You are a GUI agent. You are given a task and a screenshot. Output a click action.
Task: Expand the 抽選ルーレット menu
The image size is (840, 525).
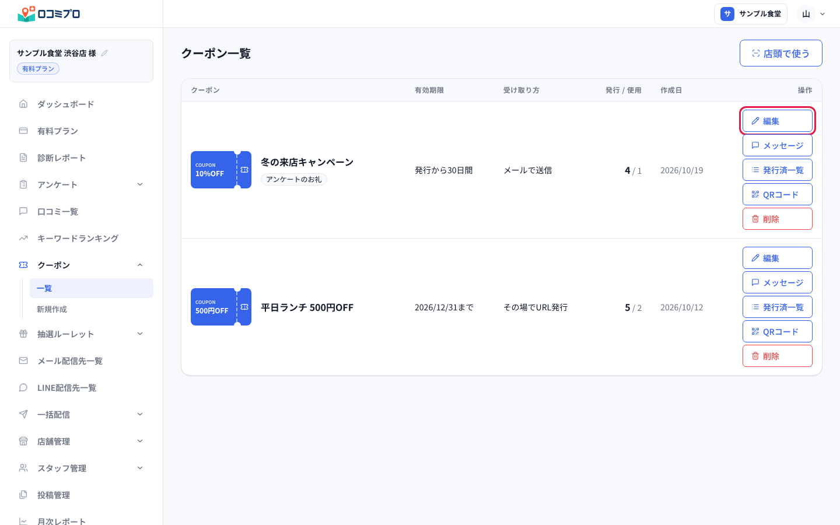click(140, 334)
